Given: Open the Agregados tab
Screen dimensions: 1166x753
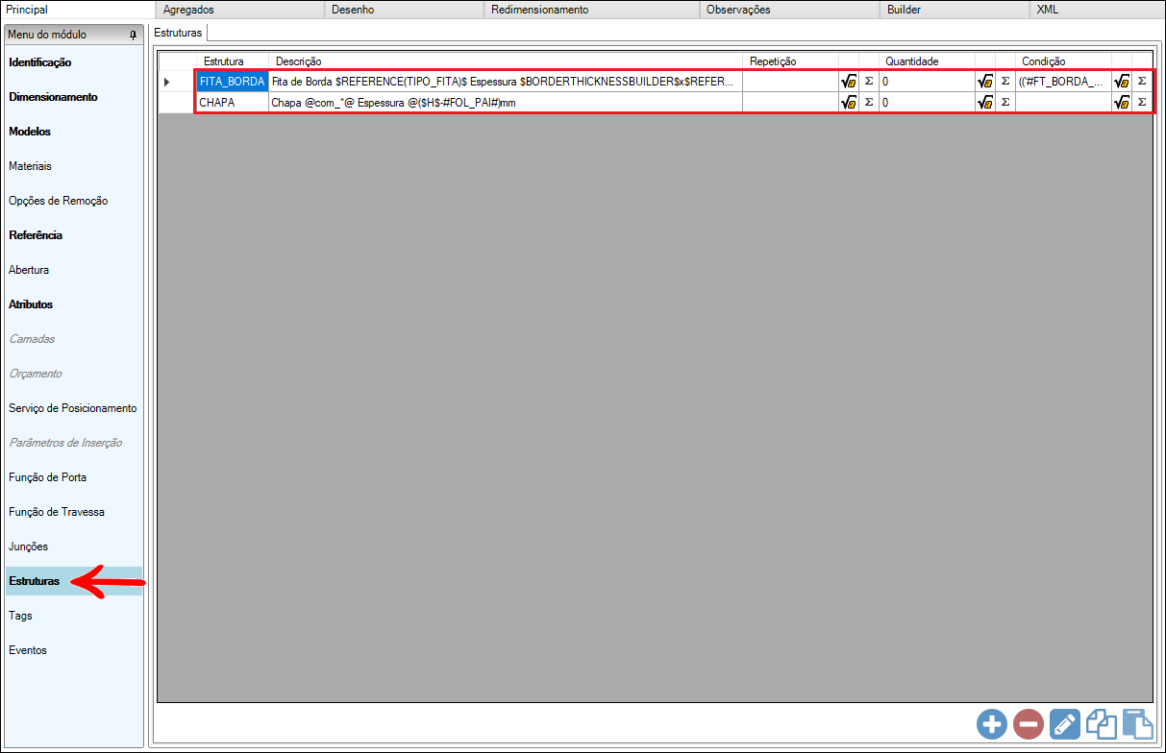Looking at the screenshot, I should tap(240, 10).
